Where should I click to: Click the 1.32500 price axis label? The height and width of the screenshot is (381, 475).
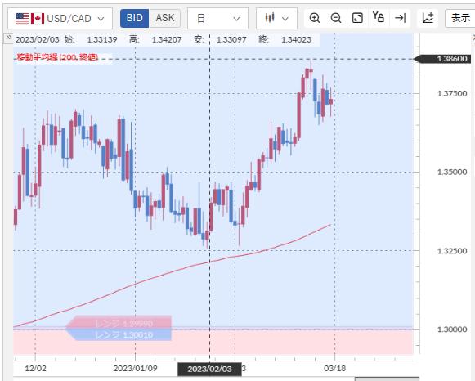[x=452, y=251]
